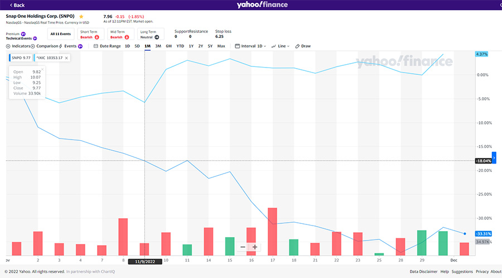Click the calendar Date Range icon
This screenshot has width=502, height=278.
96,46
